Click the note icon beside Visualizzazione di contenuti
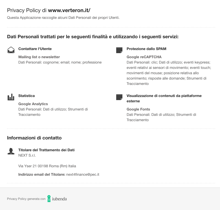 click(x=119, y=97)
